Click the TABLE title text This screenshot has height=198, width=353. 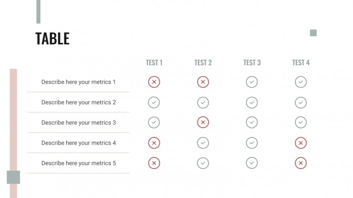52,39
